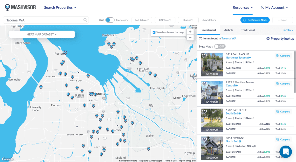Image resolution: width=296 pixels, height=162 pixels.
Task: Favorite the 2522 S Sheridan Avenue listing
Action: pyautogui.click(x=204, y=84)
